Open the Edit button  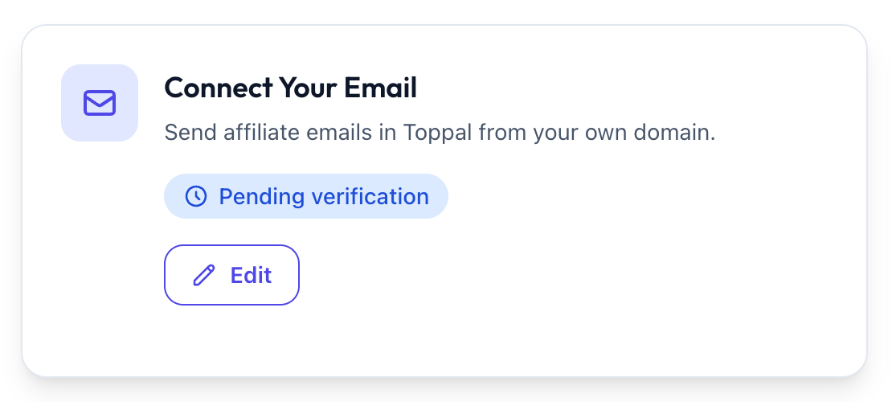click(231, 275)
